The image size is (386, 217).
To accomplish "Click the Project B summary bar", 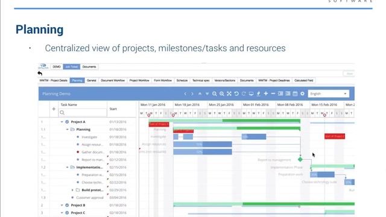I will (x=264, y=204).
